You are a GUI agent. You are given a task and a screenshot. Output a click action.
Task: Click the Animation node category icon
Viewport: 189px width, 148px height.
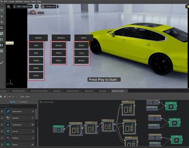8,111
